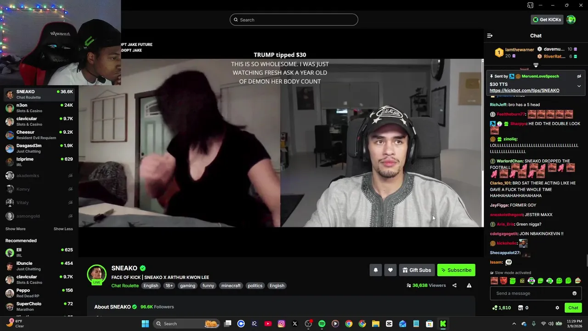588x331 pixels.
Task: Click the Gift Subs button
Action: click(x=417, y=270)
